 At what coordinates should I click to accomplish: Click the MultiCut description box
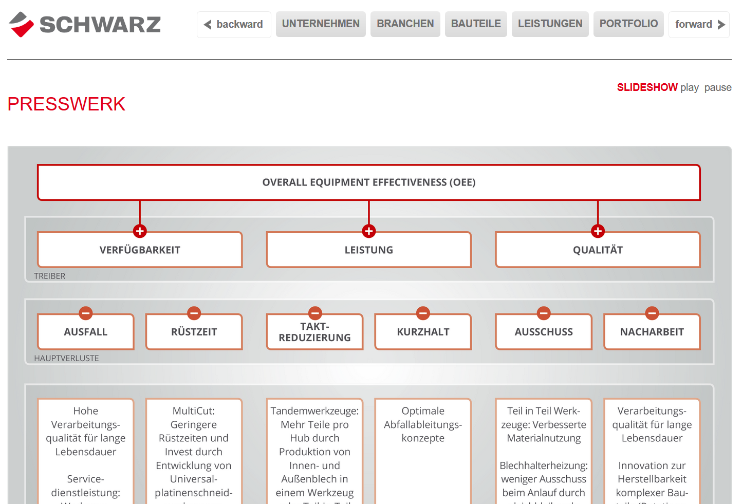194,451
